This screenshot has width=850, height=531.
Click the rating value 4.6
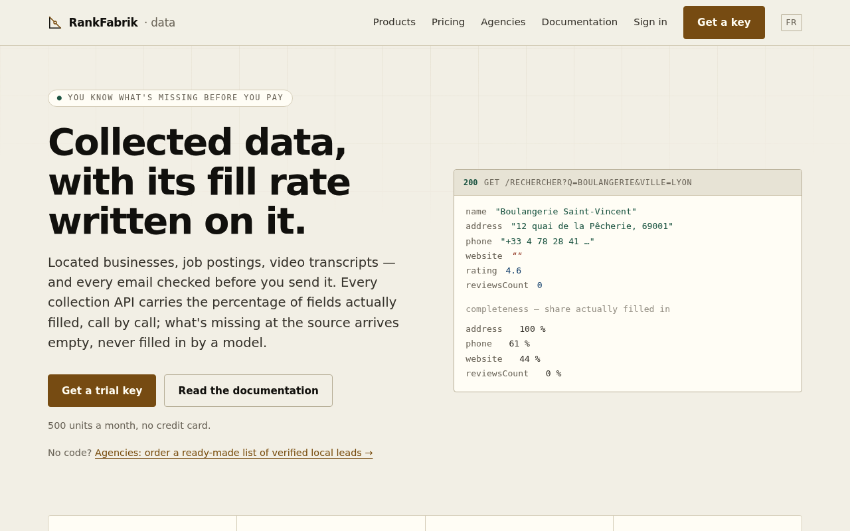tap(513, 271)
